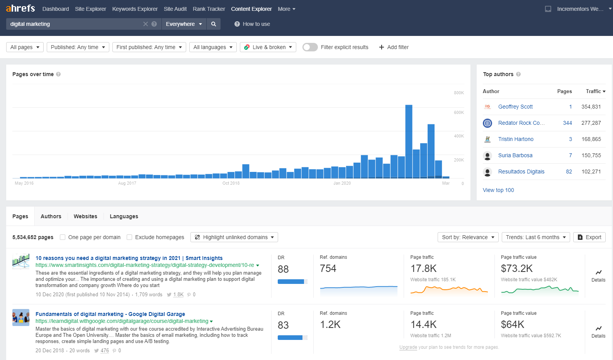Open Geoffrey Scott author link
Viewport: 613px width, 360px height.
(x=515, y=107)
